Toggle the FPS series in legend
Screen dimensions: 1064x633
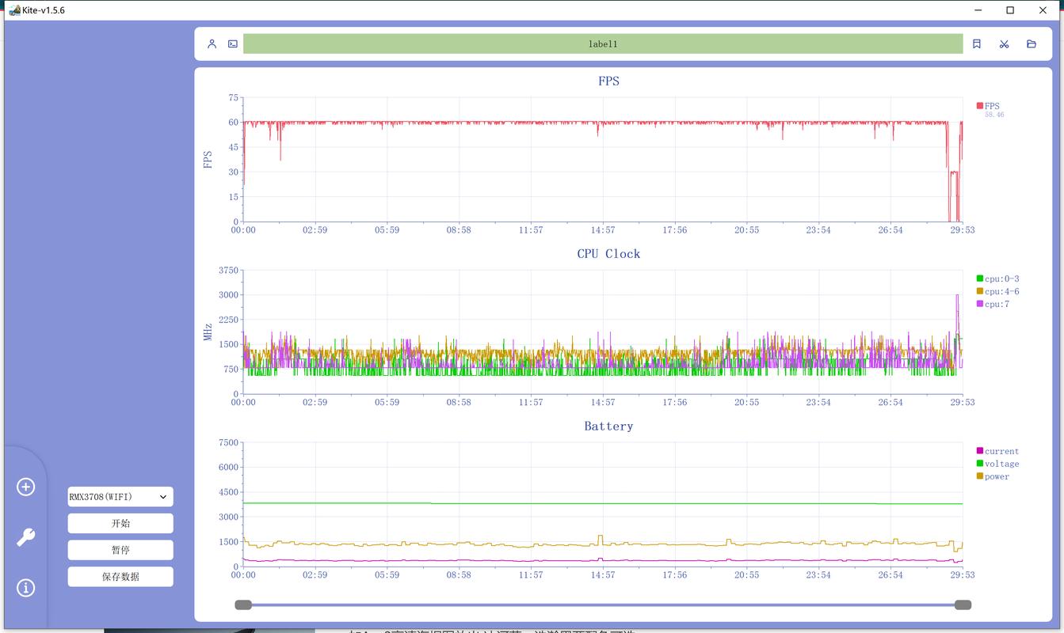click(x=989, y=106)
